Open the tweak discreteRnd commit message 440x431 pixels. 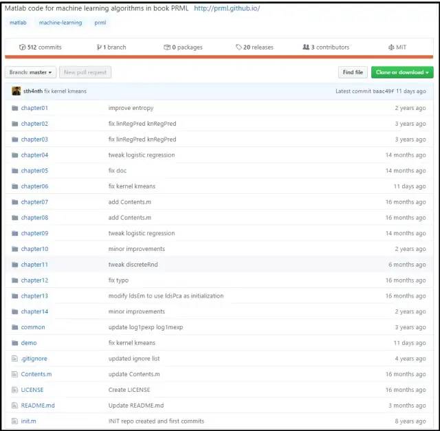pyautogui.click(x=133, y=265)
